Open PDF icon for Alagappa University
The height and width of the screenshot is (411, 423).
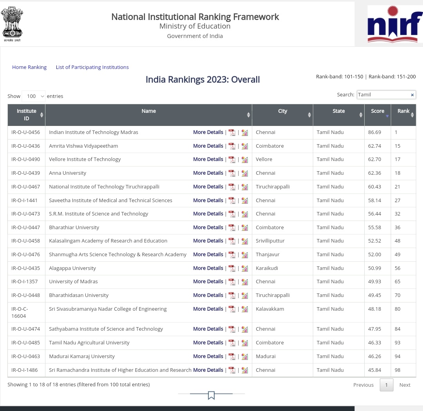pos(232,268)
